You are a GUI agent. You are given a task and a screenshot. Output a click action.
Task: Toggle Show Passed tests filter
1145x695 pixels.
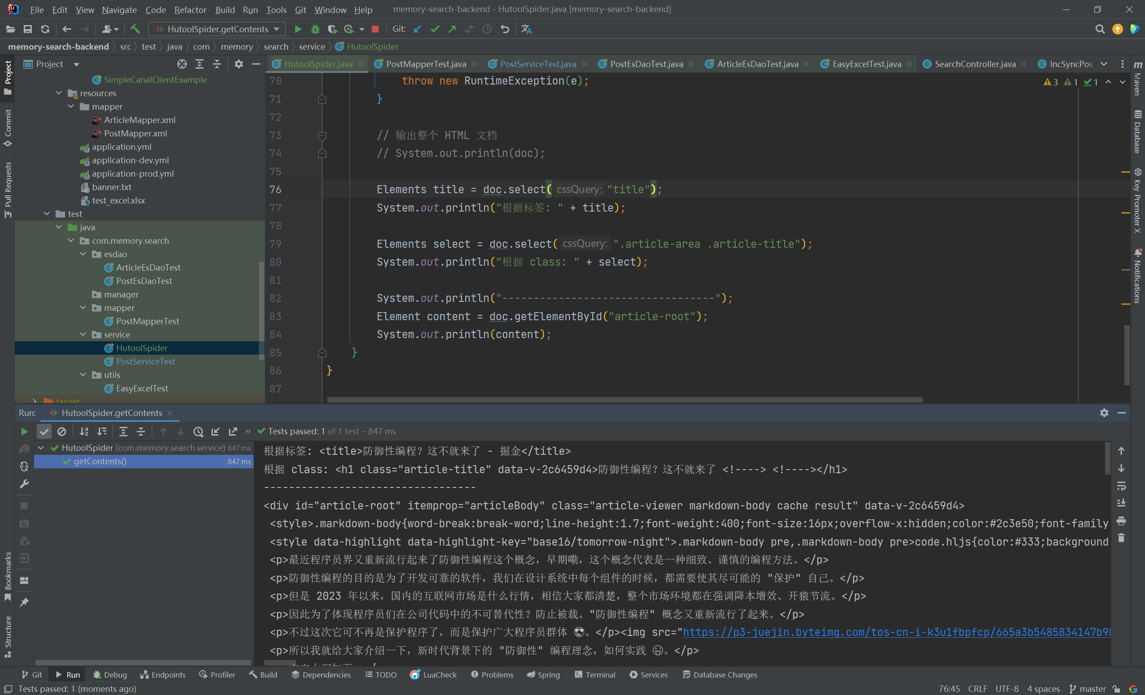click(x=44, y=432)
